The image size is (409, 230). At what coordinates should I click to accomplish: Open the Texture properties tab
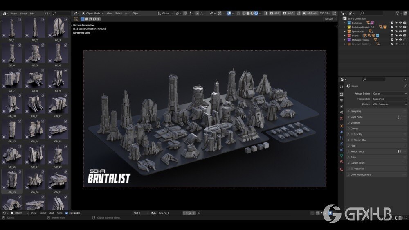[x=342, y=169]
